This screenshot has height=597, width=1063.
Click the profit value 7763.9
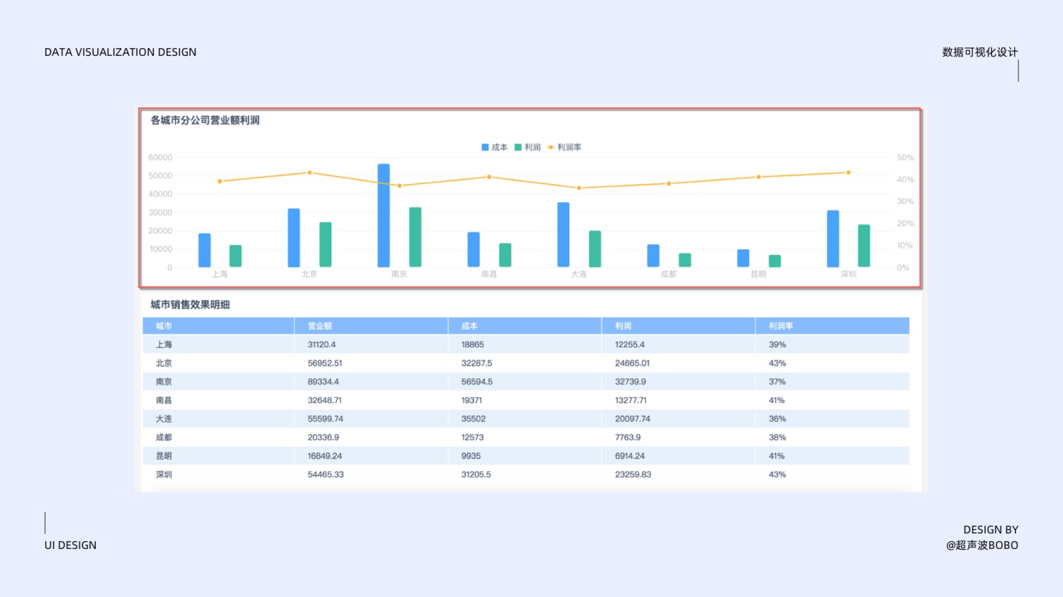click(628, 438)
